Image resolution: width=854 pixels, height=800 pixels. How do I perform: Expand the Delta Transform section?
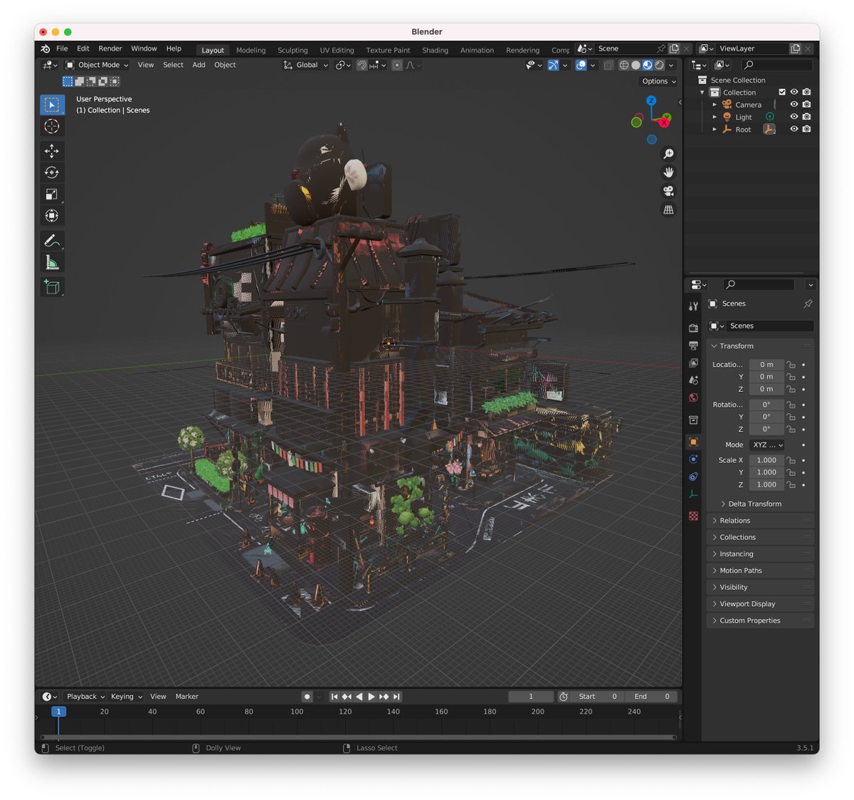click(x=754, y=504)
